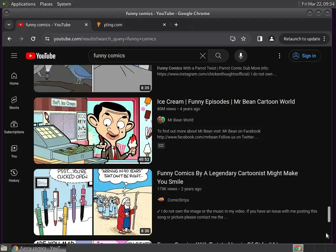
Task: Expand the tab search dropdown arrow
Action: click(x=9, y=25)
